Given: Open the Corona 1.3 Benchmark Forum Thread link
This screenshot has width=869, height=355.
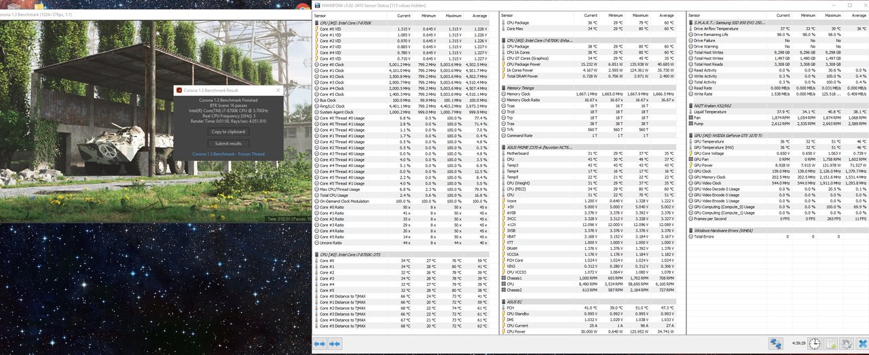Looking at the screenshot, I should click(x=228, y=154).
